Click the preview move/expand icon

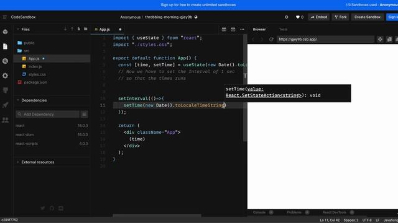pos(380,39)
